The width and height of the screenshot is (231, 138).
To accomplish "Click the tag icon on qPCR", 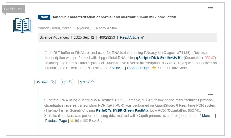I will 93,82.
